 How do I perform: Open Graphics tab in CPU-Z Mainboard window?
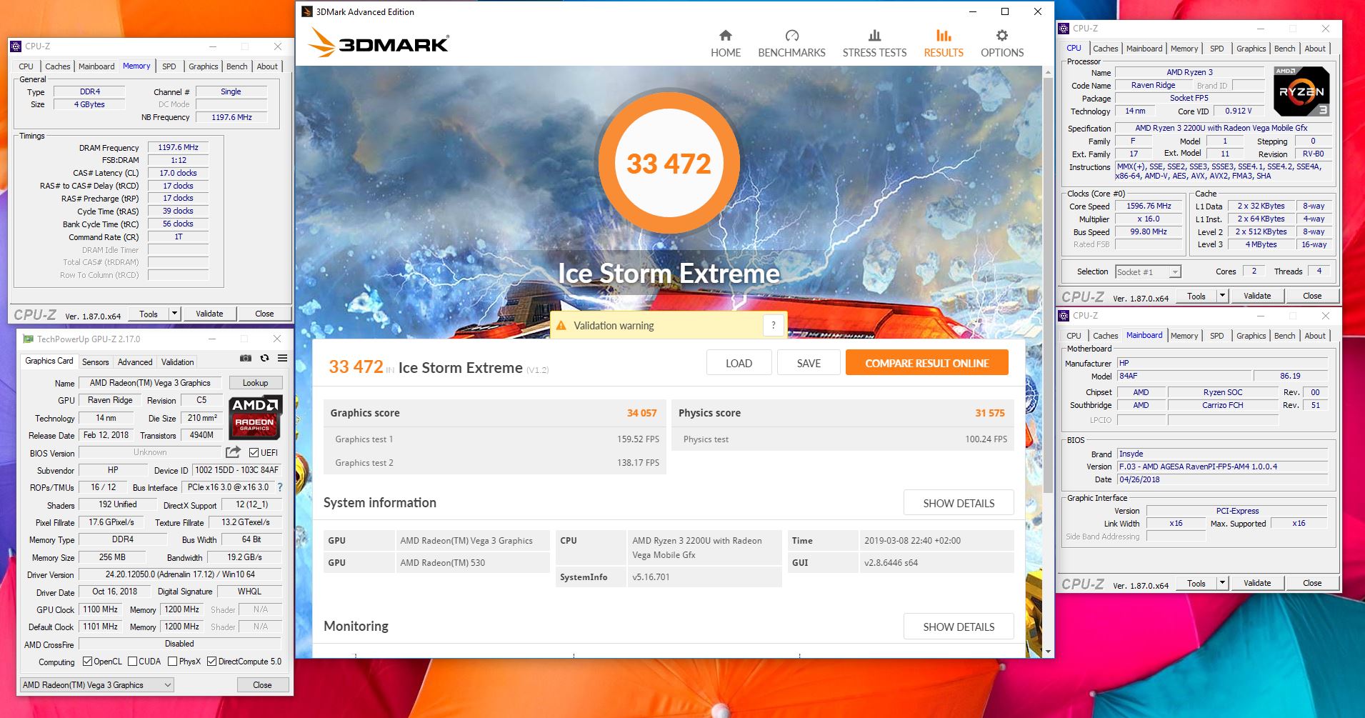point(1251,336)
